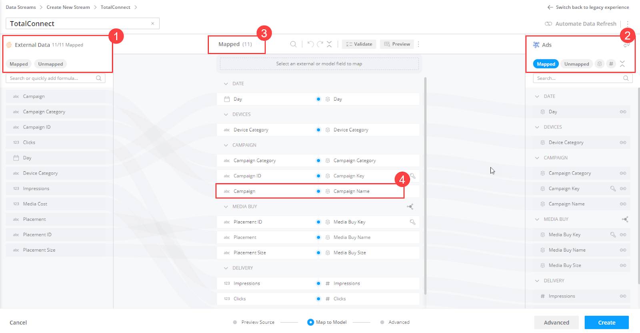Click the External Data search or formula field
Image resolution: width=640 pixels, height=333 pixels.
(56, 78)
